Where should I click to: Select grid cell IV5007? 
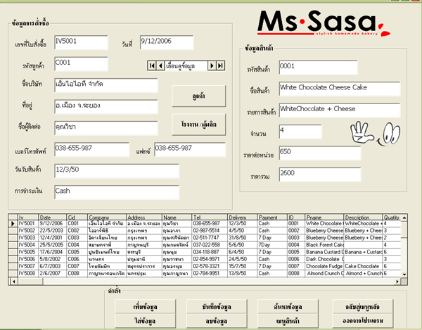point(28,267)
